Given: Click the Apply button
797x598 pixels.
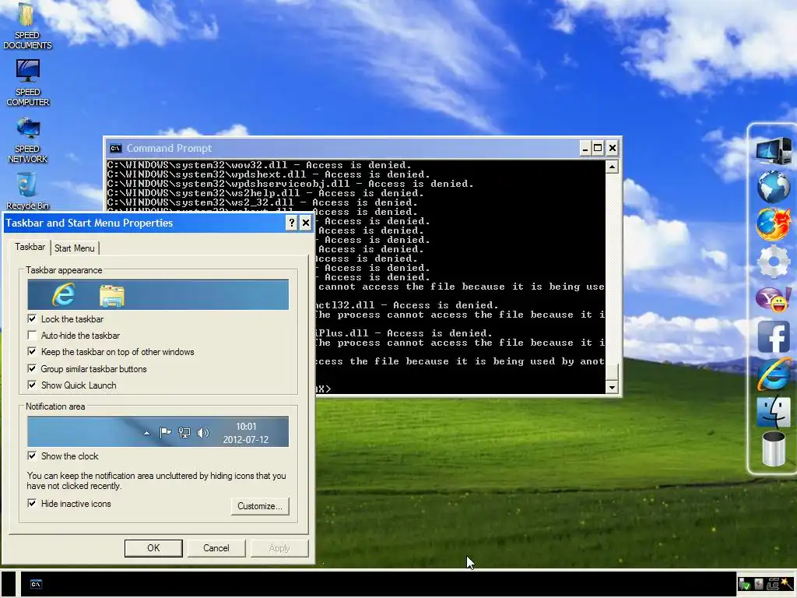Looking at the screenshot, I should click(x=279, y=548).
